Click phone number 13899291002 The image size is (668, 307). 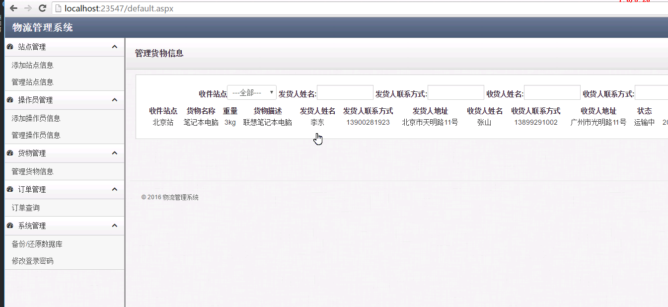pyautogui.click(x=536, y=122)
